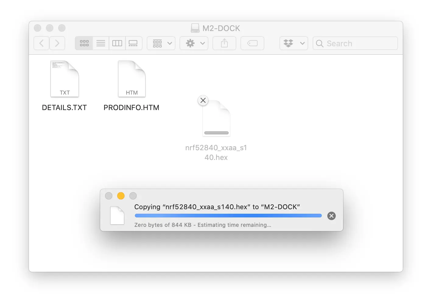Open the gear Action menu
The height and width of the screenshot is (308, 432).
tap(194, 43)
